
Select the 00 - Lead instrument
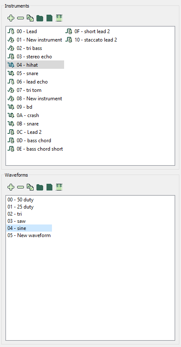click(35, 31)
